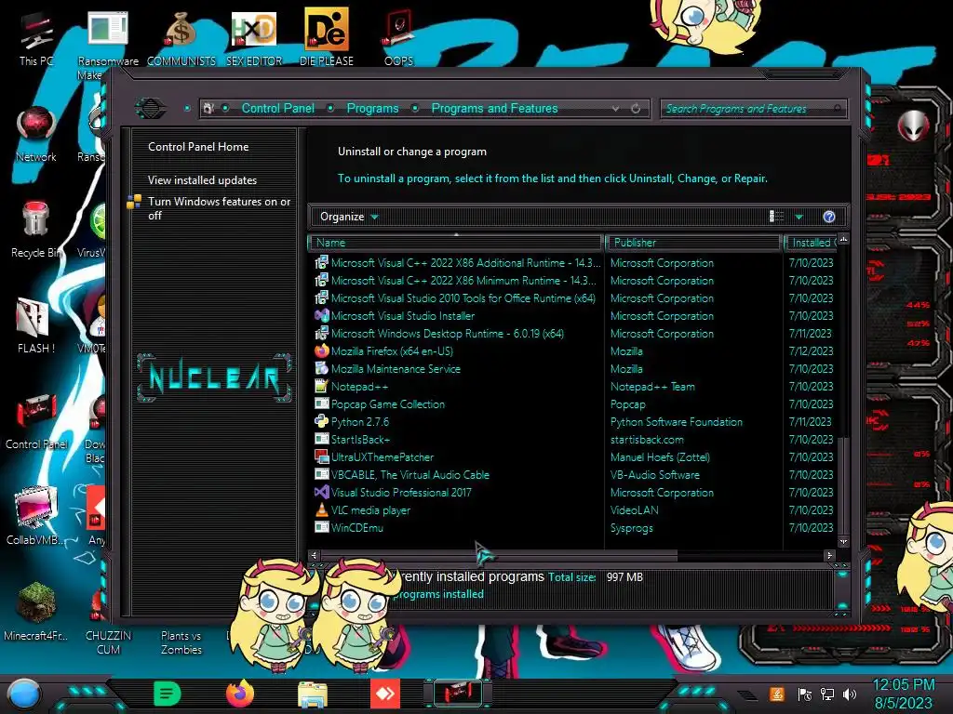Viewport: 953px width, 714px height.
Task: Navigate to Control Panel breadcrumb
Action: [277, 108]
